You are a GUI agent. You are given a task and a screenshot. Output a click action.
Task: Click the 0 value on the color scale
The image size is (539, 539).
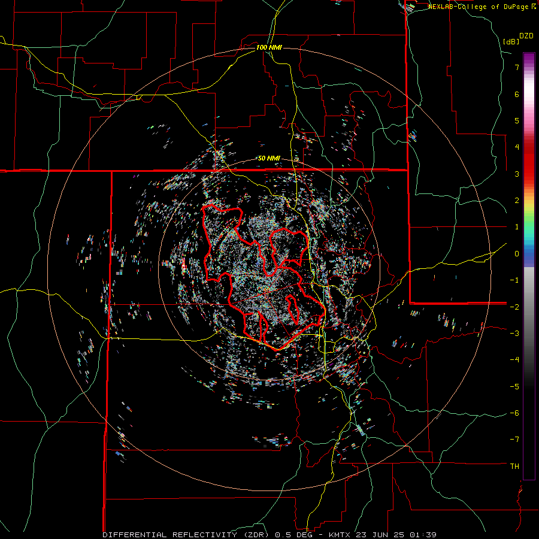click(x=517, y=254)
